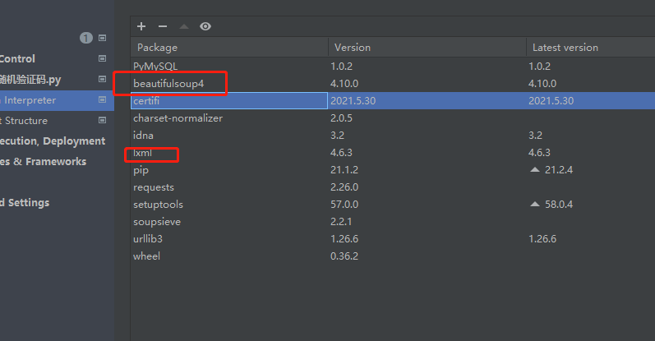The image size is (655, 341).
Task: Click the project icon beside Control
Action: pos(102,58)
